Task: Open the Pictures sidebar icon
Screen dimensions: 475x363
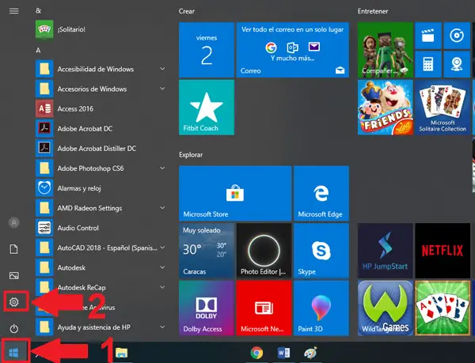Action: tap(13, 275)
